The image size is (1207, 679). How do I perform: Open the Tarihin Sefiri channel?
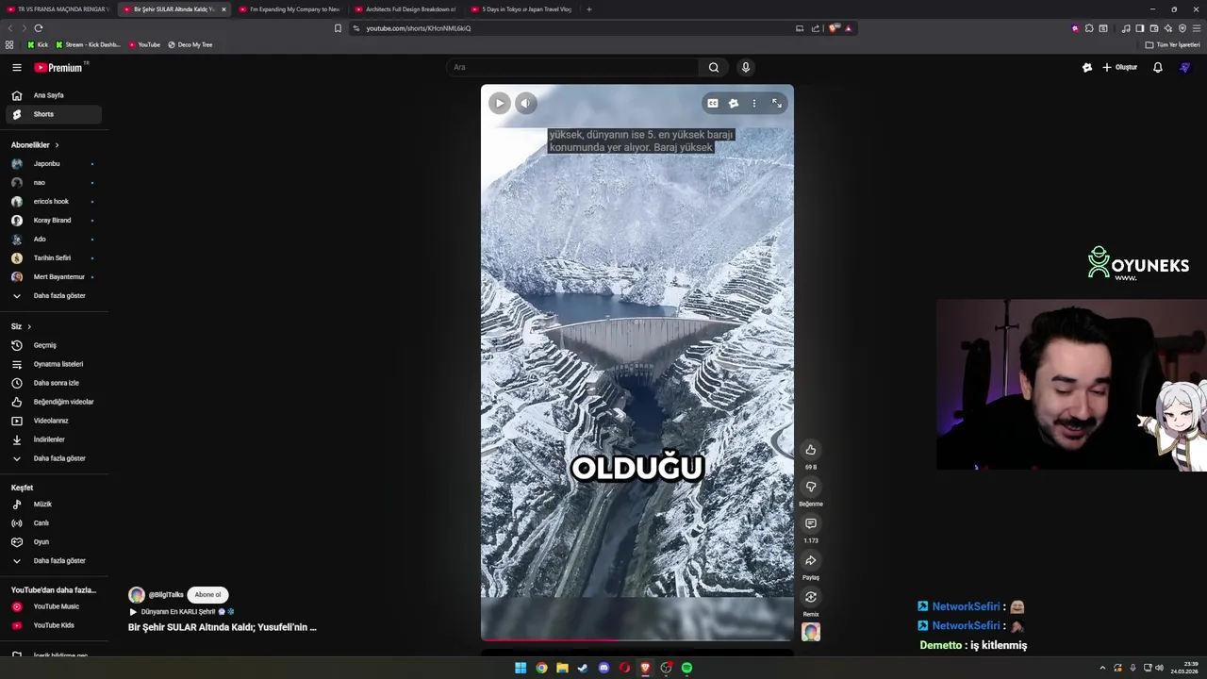[53, 258]
